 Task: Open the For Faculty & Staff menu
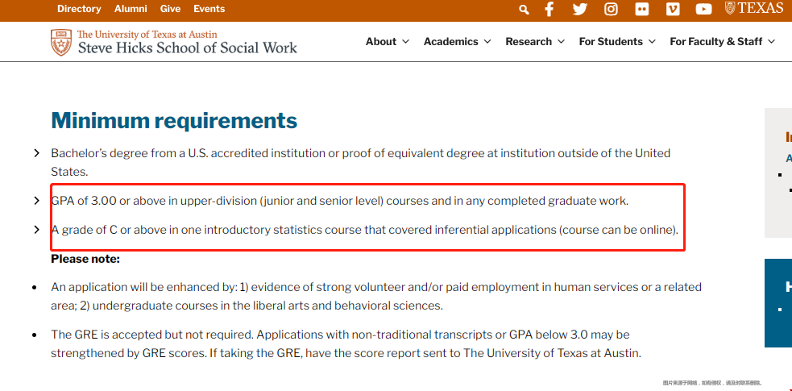point(722,42)
